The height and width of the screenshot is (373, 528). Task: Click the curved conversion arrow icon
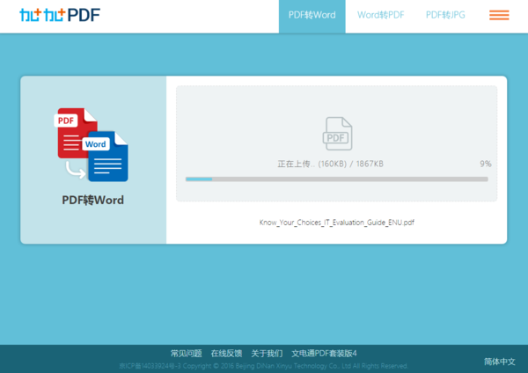[76, 170]
